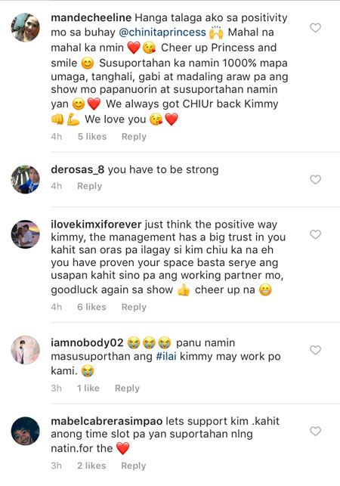Open mandecheeline's profile picture
Image resolution: width=340 pixels, height=486 pixels.
pyautogui.click(x=26, y=27)
